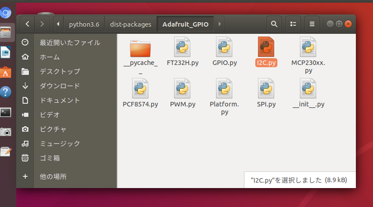Select the __pycache__ folder icon

(x=140, y=49)
